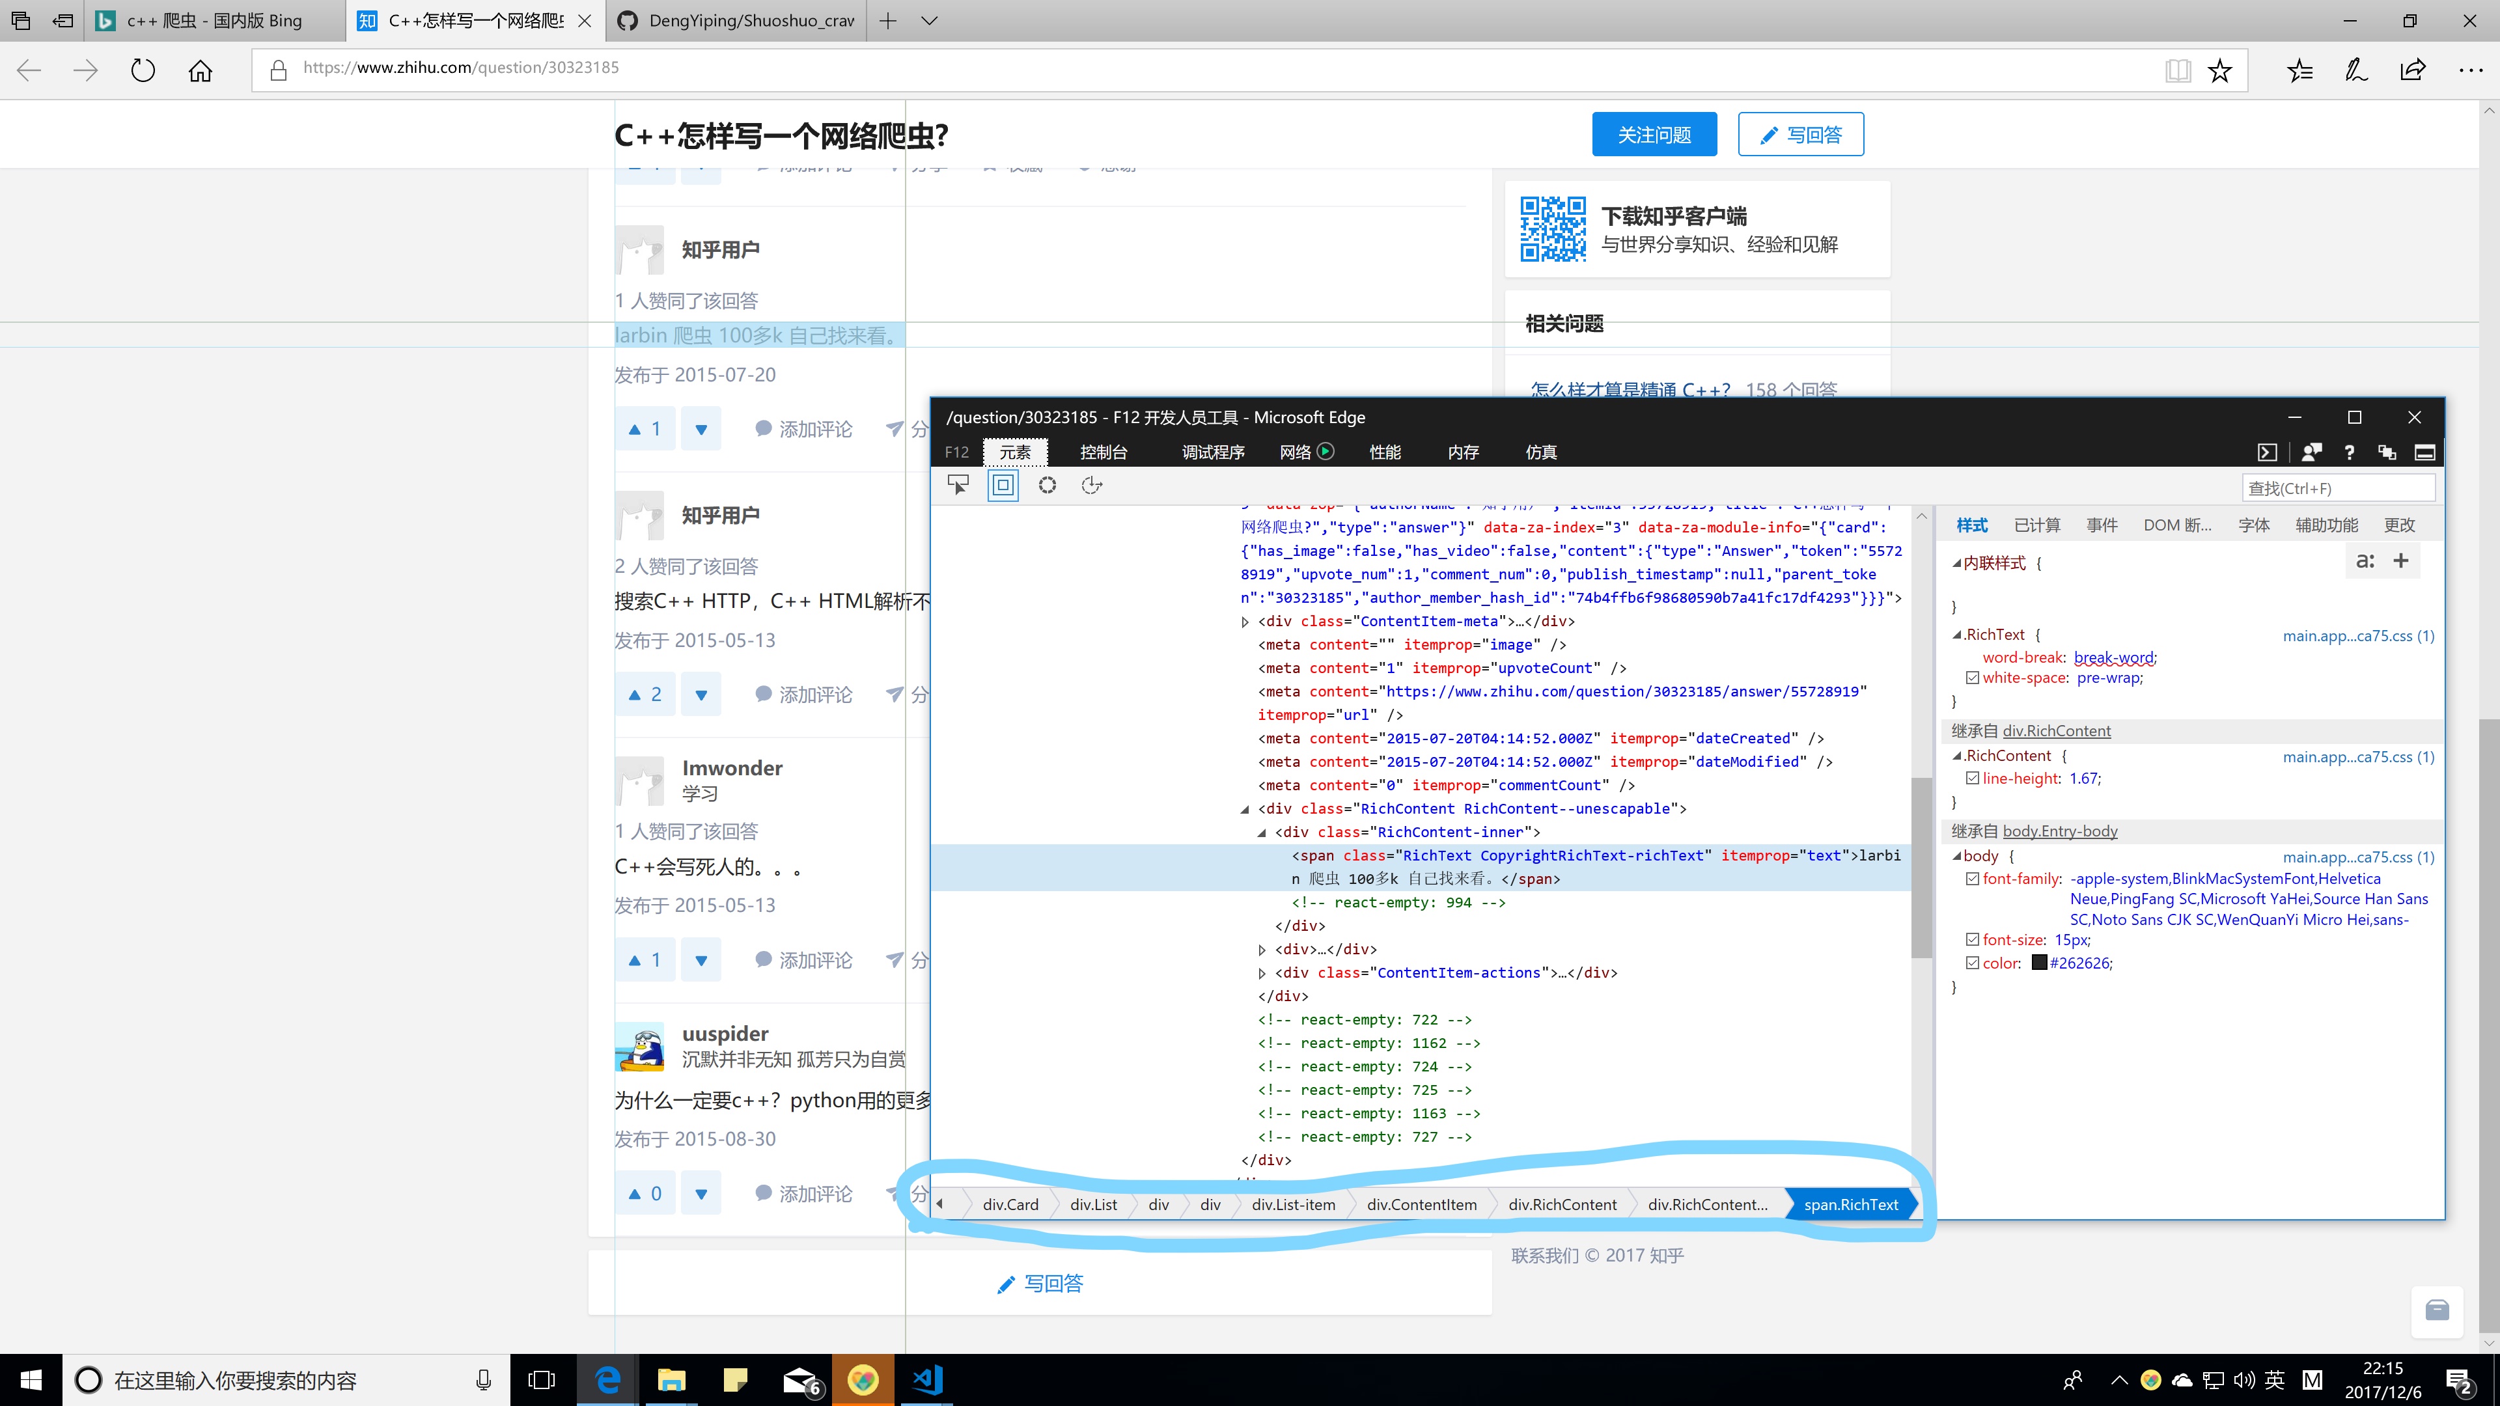Screen dimensions: 2500x1406
Task: Uncheck the white-space: pre-wrap property
Action: (1972, 678)
